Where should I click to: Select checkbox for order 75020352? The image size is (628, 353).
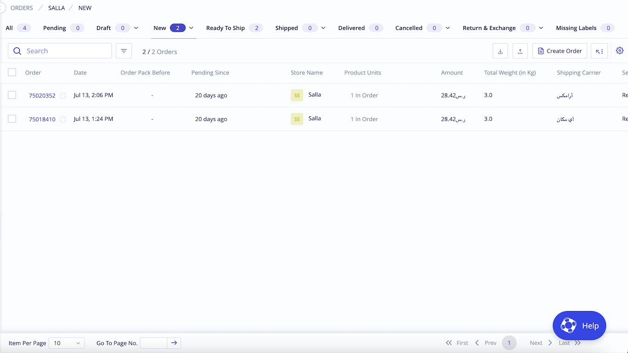coord(12,95)
